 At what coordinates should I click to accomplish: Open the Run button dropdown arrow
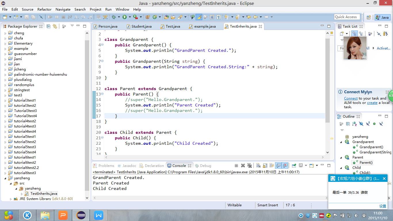[x=130, y=17]
